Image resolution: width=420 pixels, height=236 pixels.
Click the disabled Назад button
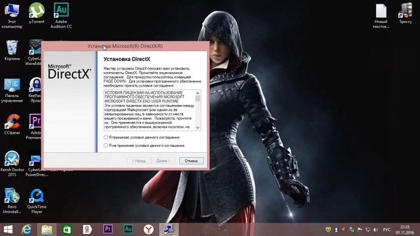(x=138, y=161)
